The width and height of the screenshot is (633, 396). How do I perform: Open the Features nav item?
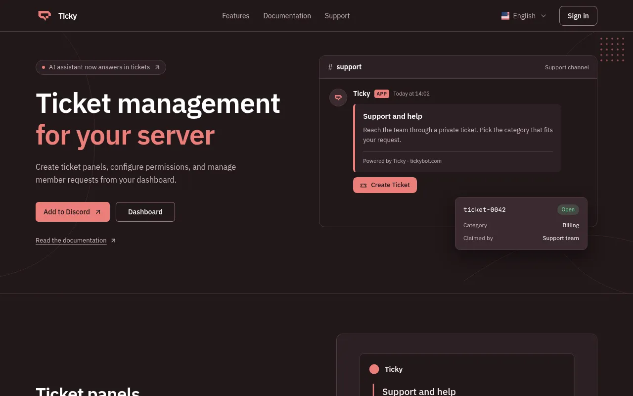pos(235,16)
